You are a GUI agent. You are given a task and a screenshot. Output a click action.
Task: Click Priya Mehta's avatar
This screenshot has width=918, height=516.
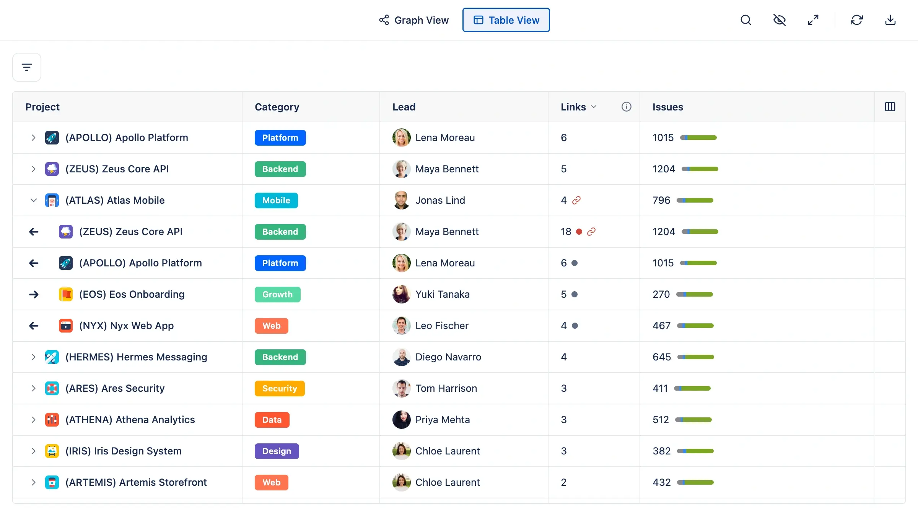click(401, 420)
